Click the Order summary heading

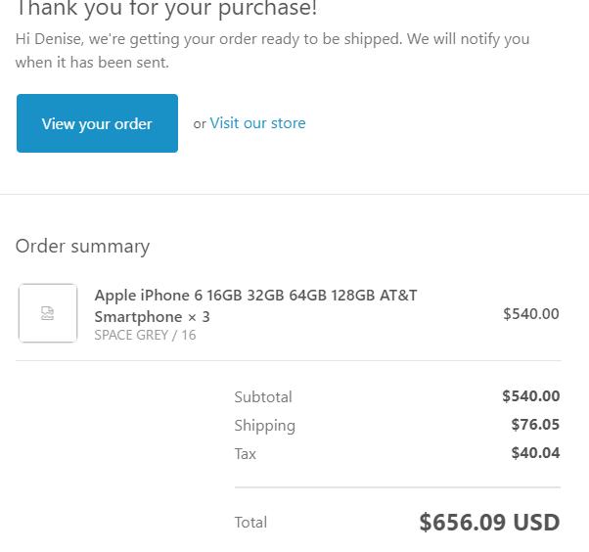[x=82, y=246]
